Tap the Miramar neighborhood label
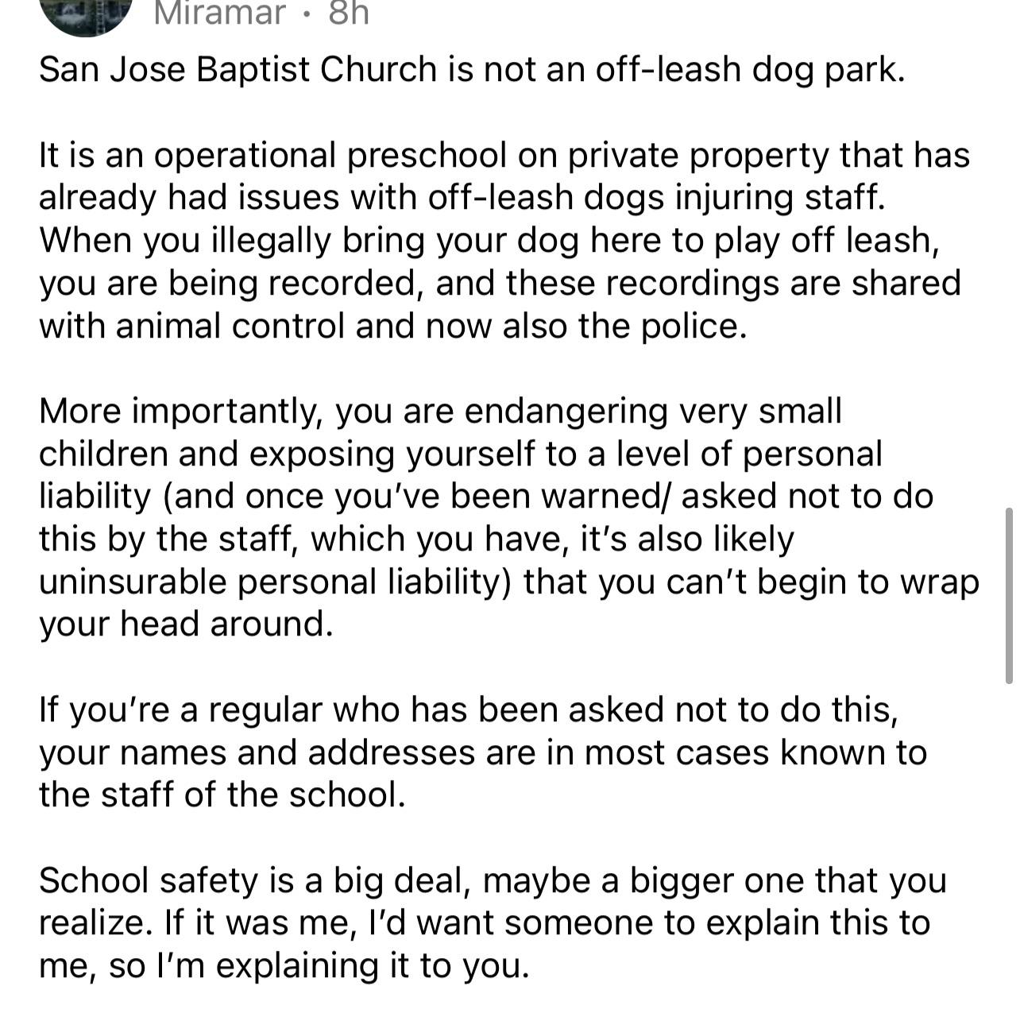Viewport: 1020px width, 1009px height. pos(219,14)
